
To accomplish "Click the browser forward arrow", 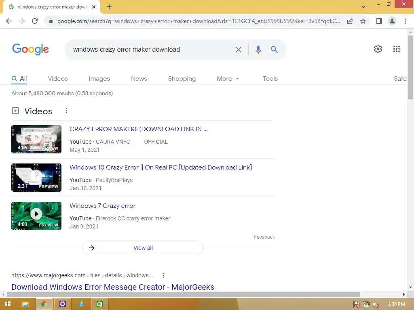I will pyautogui.click(x=22, y=21).
